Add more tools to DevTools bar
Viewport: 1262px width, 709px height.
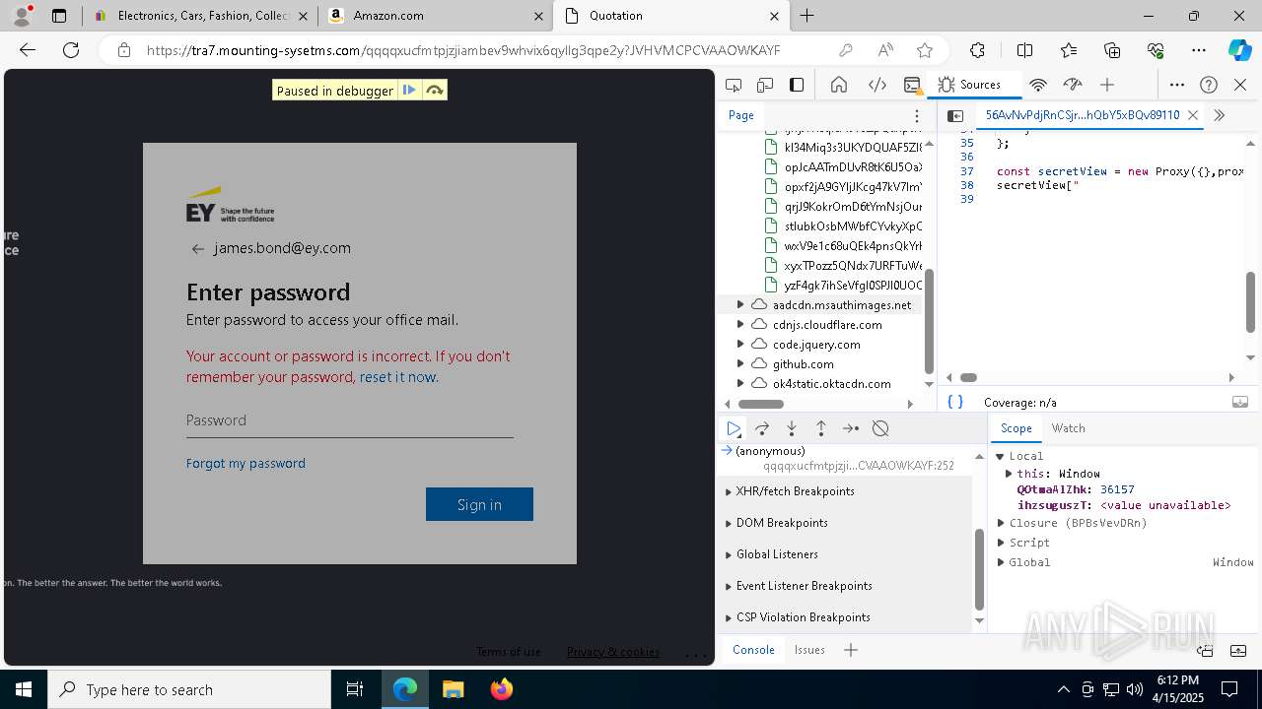click(1107, 85)
